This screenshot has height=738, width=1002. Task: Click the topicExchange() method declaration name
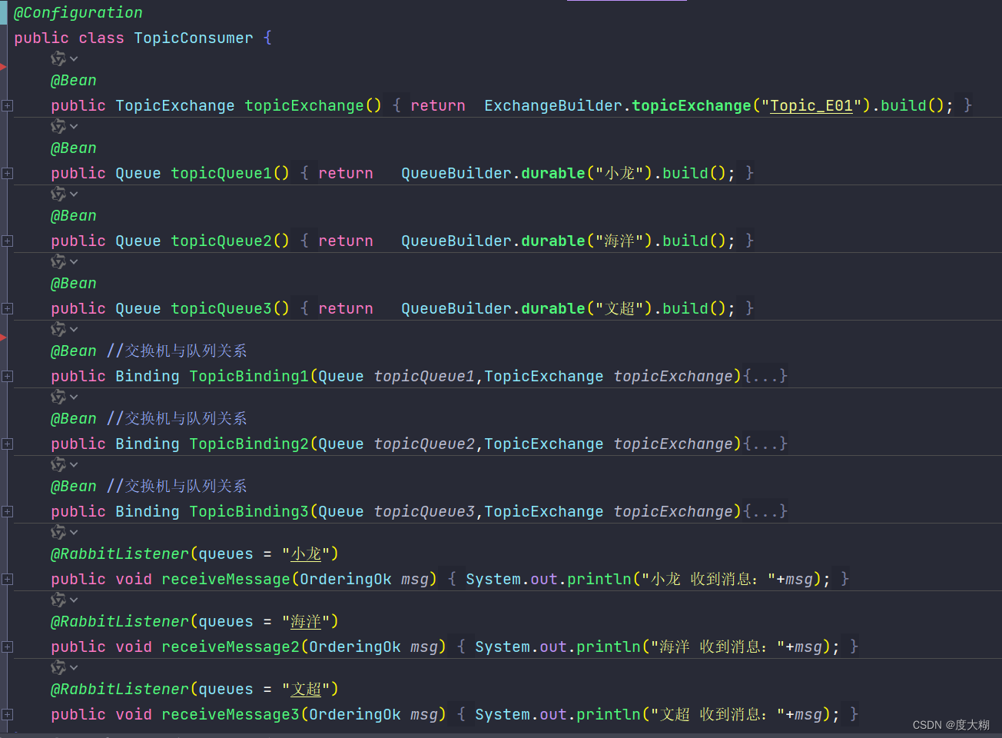coord(304,105)
